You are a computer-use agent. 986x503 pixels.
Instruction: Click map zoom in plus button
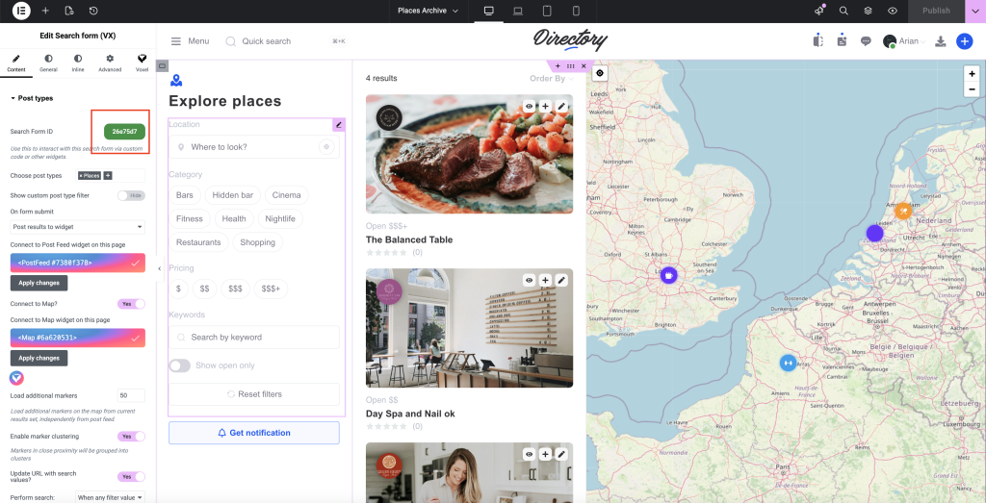(x=973, y=73)
